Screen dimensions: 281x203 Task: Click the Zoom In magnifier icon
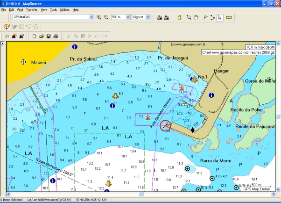click(x=99, y=17)
